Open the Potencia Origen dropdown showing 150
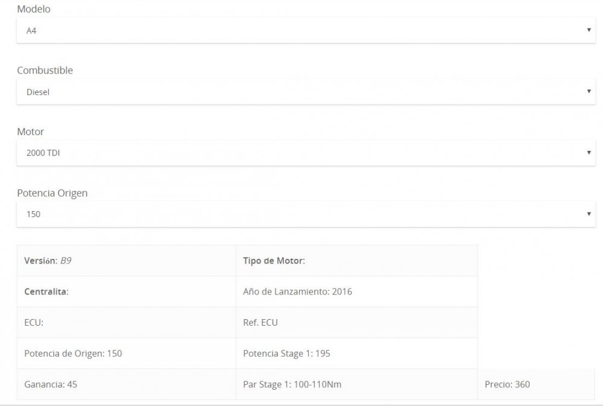This screenshot has width=603, height=406. click(x=306, y=214)
